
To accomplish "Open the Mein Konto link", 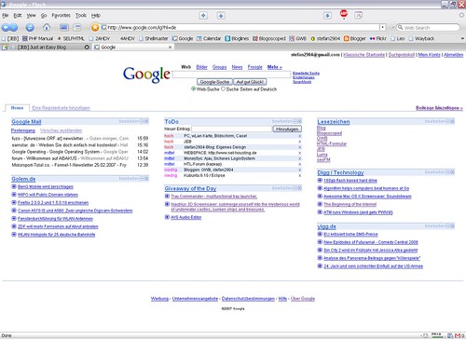I will [430, 55].
